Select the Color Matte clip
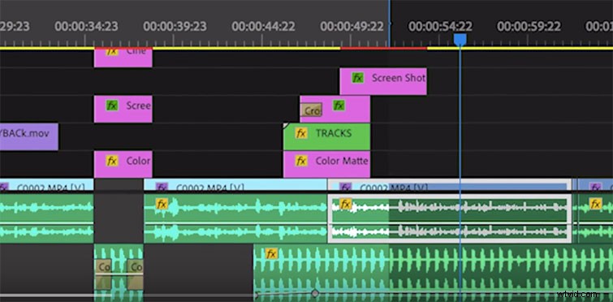This screenshot has height=302, width=613. pos(327,164)
